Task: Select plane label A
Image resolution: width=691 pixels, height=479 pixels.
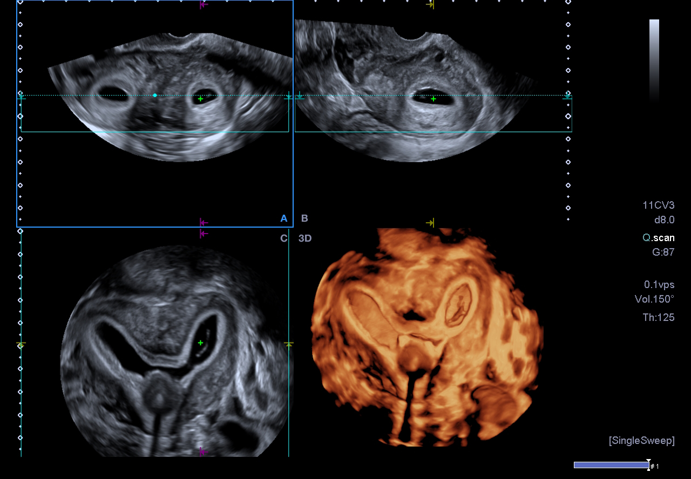Action: click(x=284, y=218)
